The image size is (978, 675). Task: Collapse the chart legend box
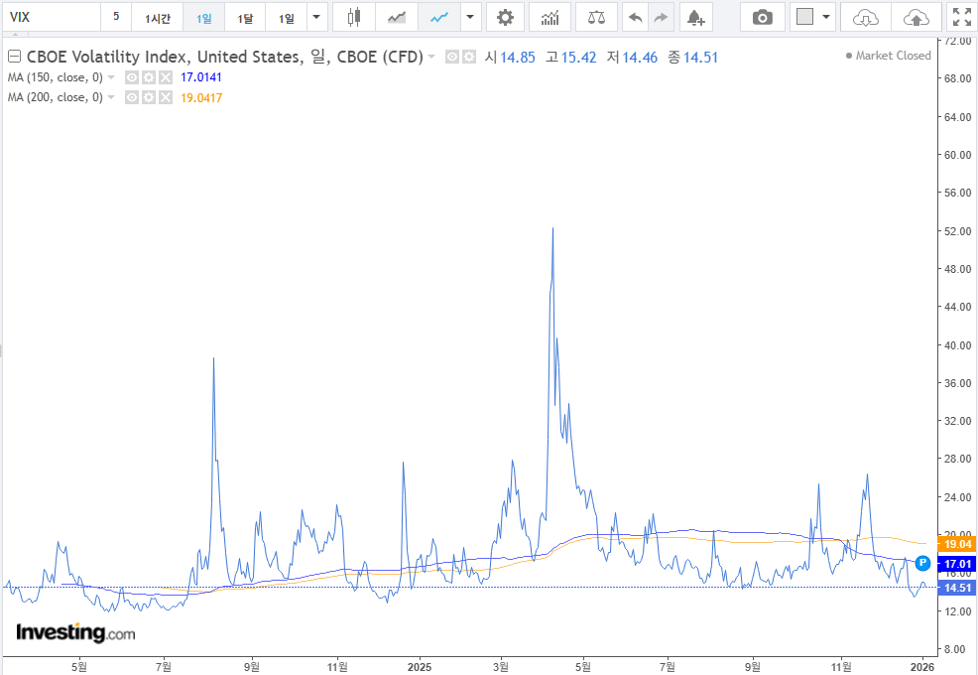pos(14,57)
